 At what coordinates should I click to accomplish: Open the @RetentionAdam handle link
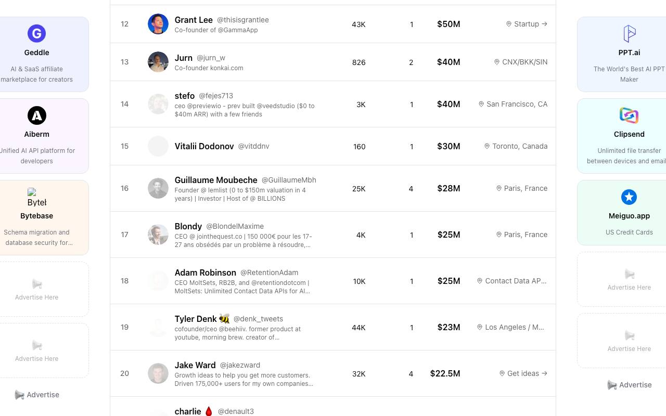point(270,272)
